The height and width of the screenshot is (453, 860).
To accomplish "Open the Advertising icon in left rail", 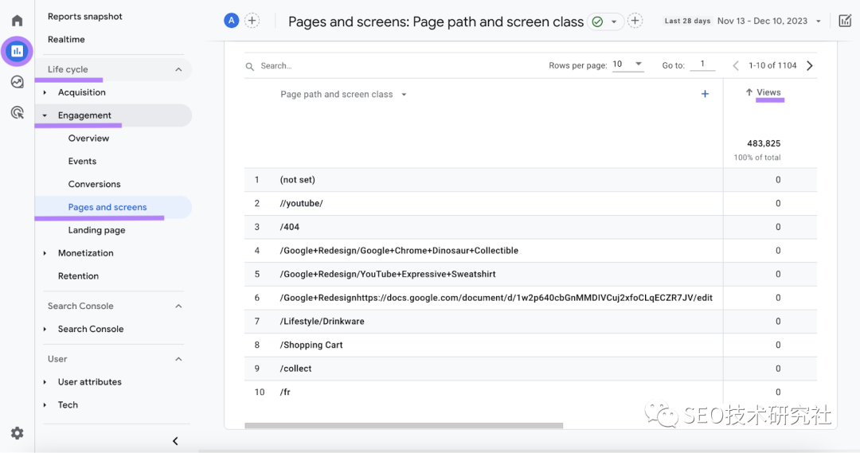I will pos(17,112).
